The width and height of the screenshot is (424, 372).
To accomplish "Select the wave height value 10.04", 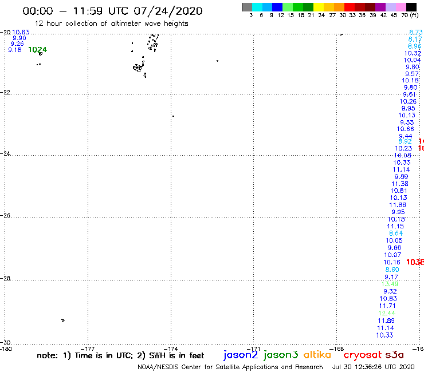I will point(412,60).
